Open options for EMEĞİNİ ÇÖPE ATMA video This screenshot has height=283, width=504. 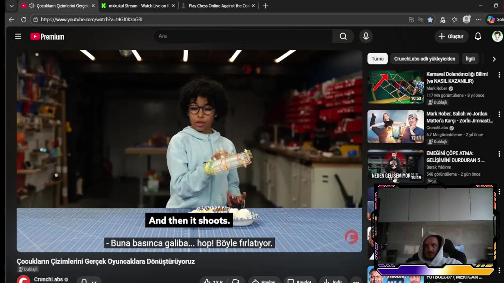pyautogui.click(x=499, y=154)
